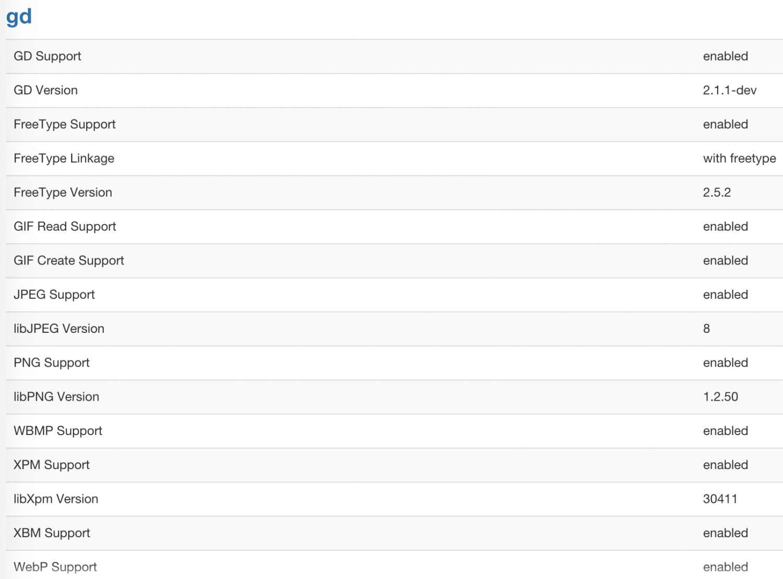The width and height of the screenshot is (783, 579).
Task: Click enabled value for XPM Support
Action: 725,465
